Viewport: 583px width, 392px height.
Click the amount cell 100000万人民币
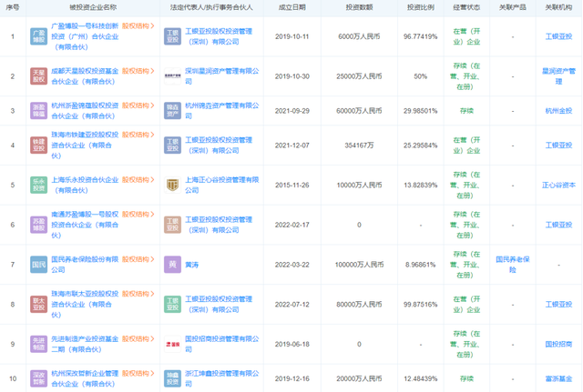(359, 265)
